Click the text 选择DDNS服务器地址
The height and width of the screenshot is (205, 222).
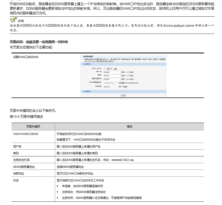[70, 167]
